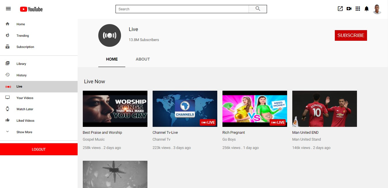Open the hamburger menu icon
388x188 pixels.
tap(8, 9)
